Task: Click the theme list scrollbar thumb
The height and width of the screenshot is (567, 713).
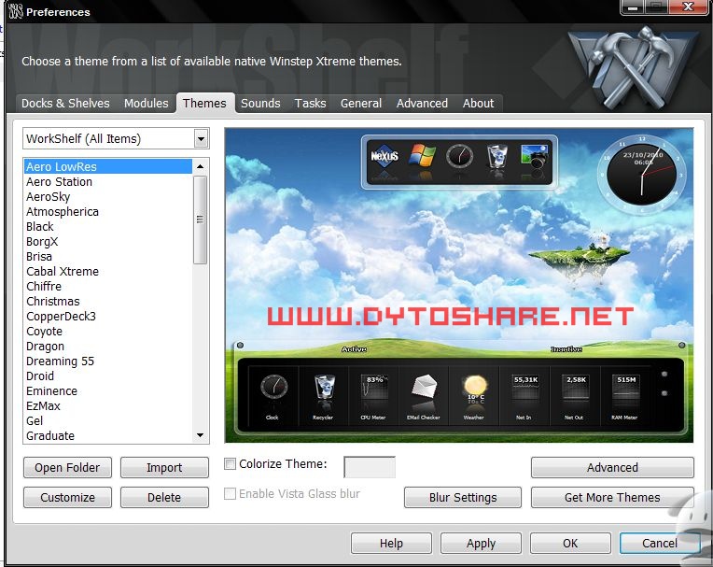Action: point(200,220)
